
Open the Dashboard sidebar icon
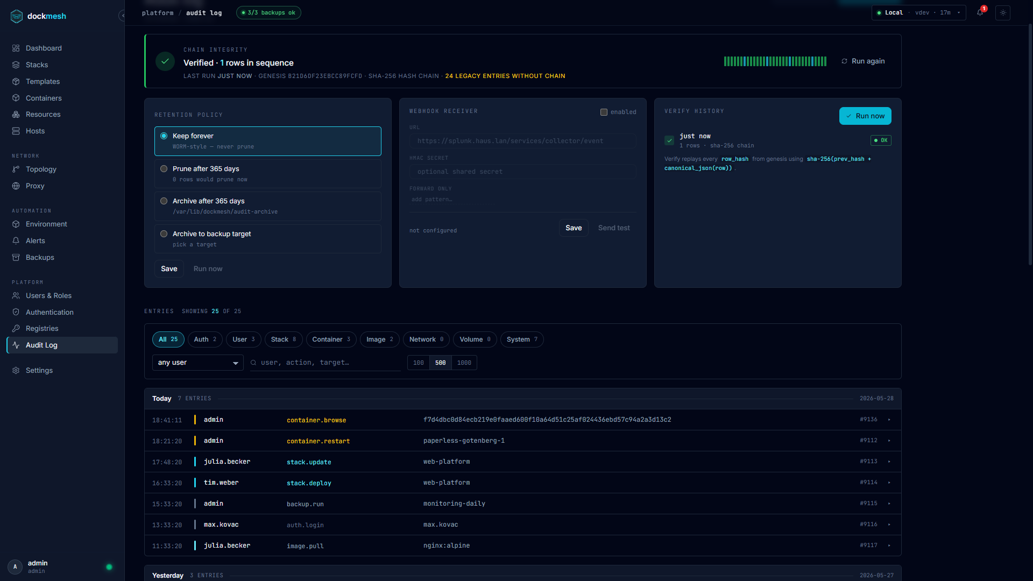16,48
